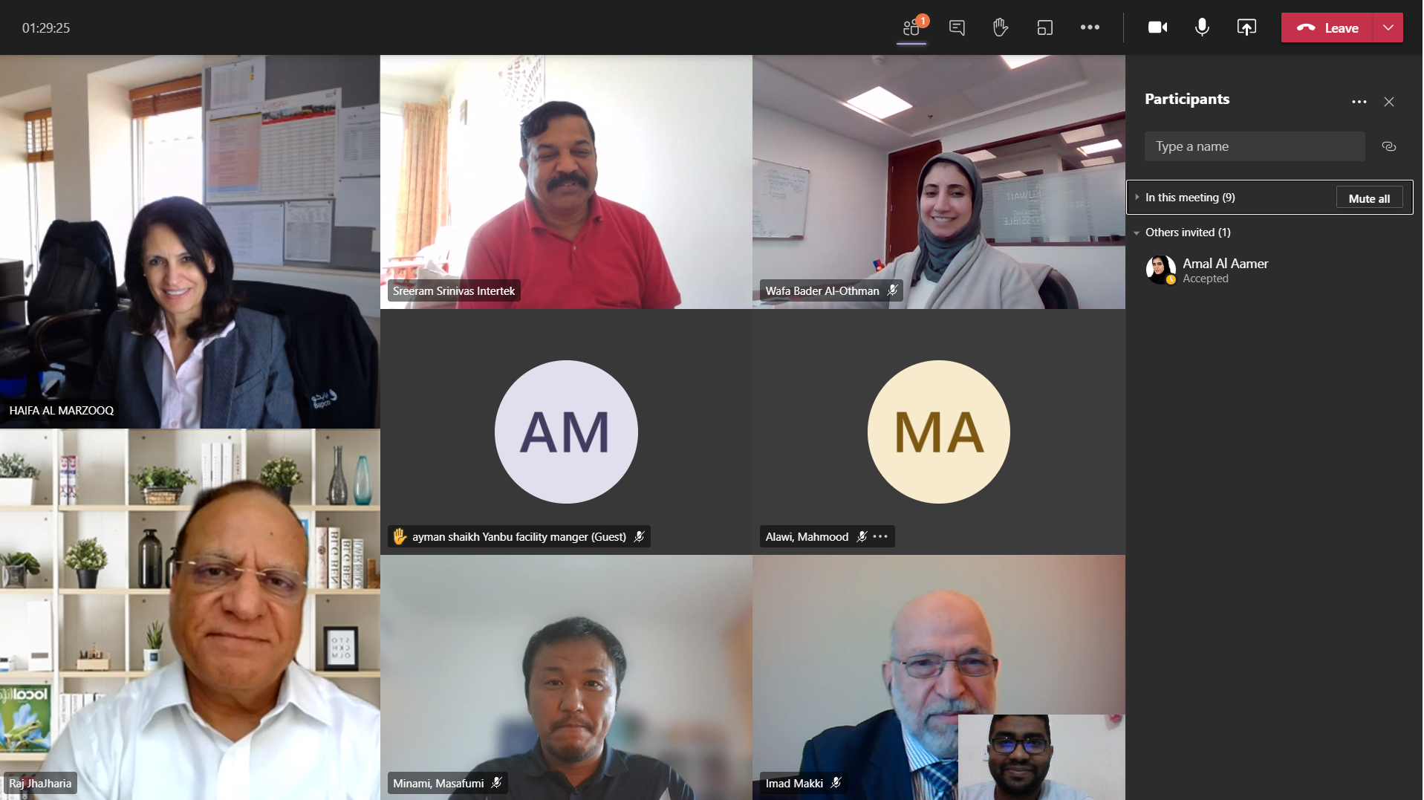
Task: Open options next to Alawi, Mahmood
Action: pos(880,536)
